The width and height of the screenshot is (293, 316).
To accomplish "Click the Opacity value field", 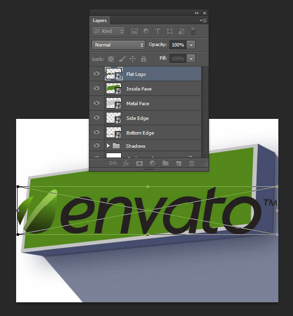I will [178, 45].
